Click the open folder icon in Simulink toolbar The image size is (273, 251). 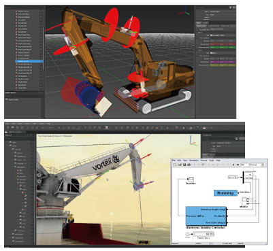pyautogui.click(x=180, y=165)
